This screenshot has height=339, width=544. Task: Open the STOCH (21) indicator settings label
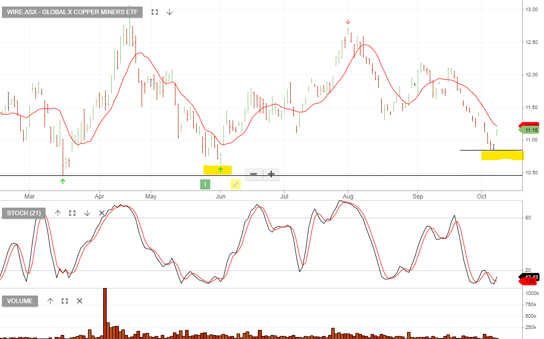24,213
